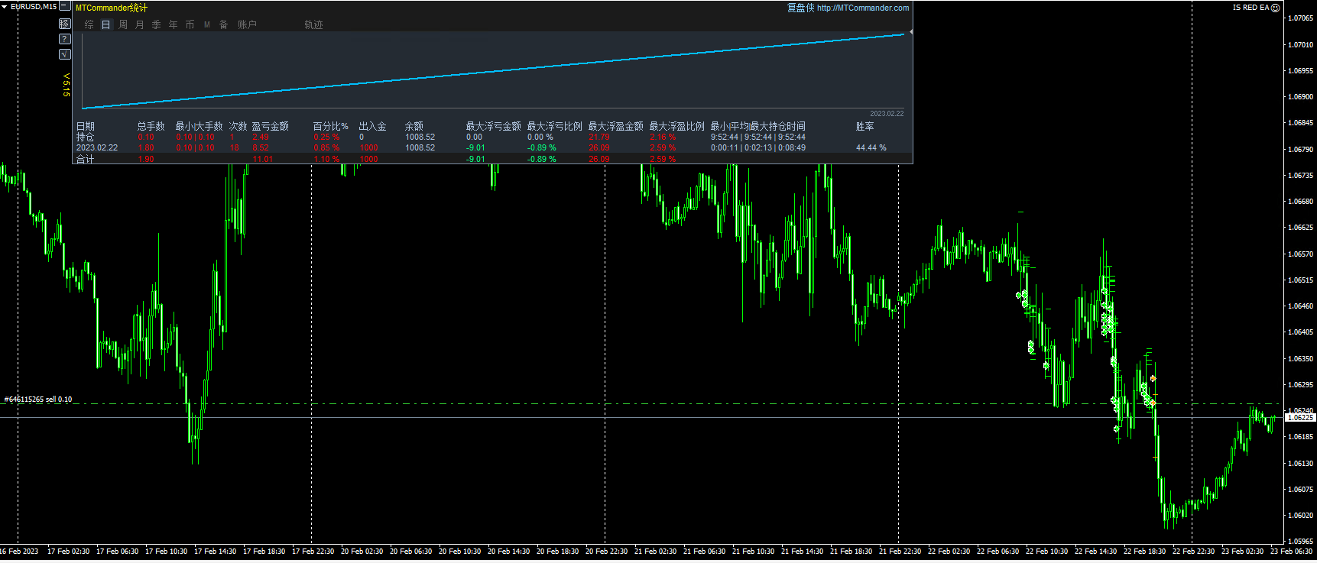This screenshot has width=1317, height=563.
Task: Select the 币 currency tab
Action: point(190,24)
